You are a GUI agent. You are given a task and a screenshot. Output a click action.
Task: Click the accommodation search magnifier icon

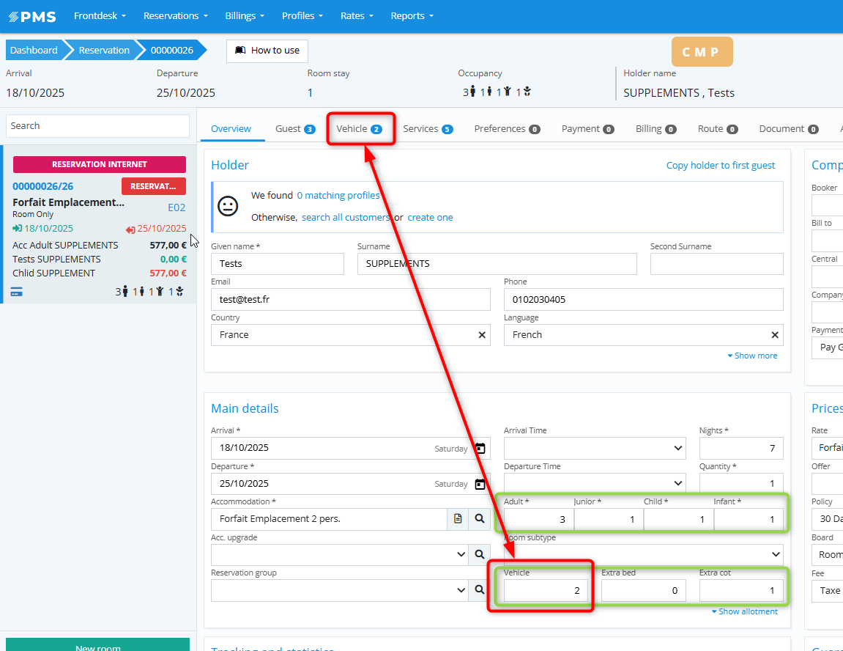[480, 519]
